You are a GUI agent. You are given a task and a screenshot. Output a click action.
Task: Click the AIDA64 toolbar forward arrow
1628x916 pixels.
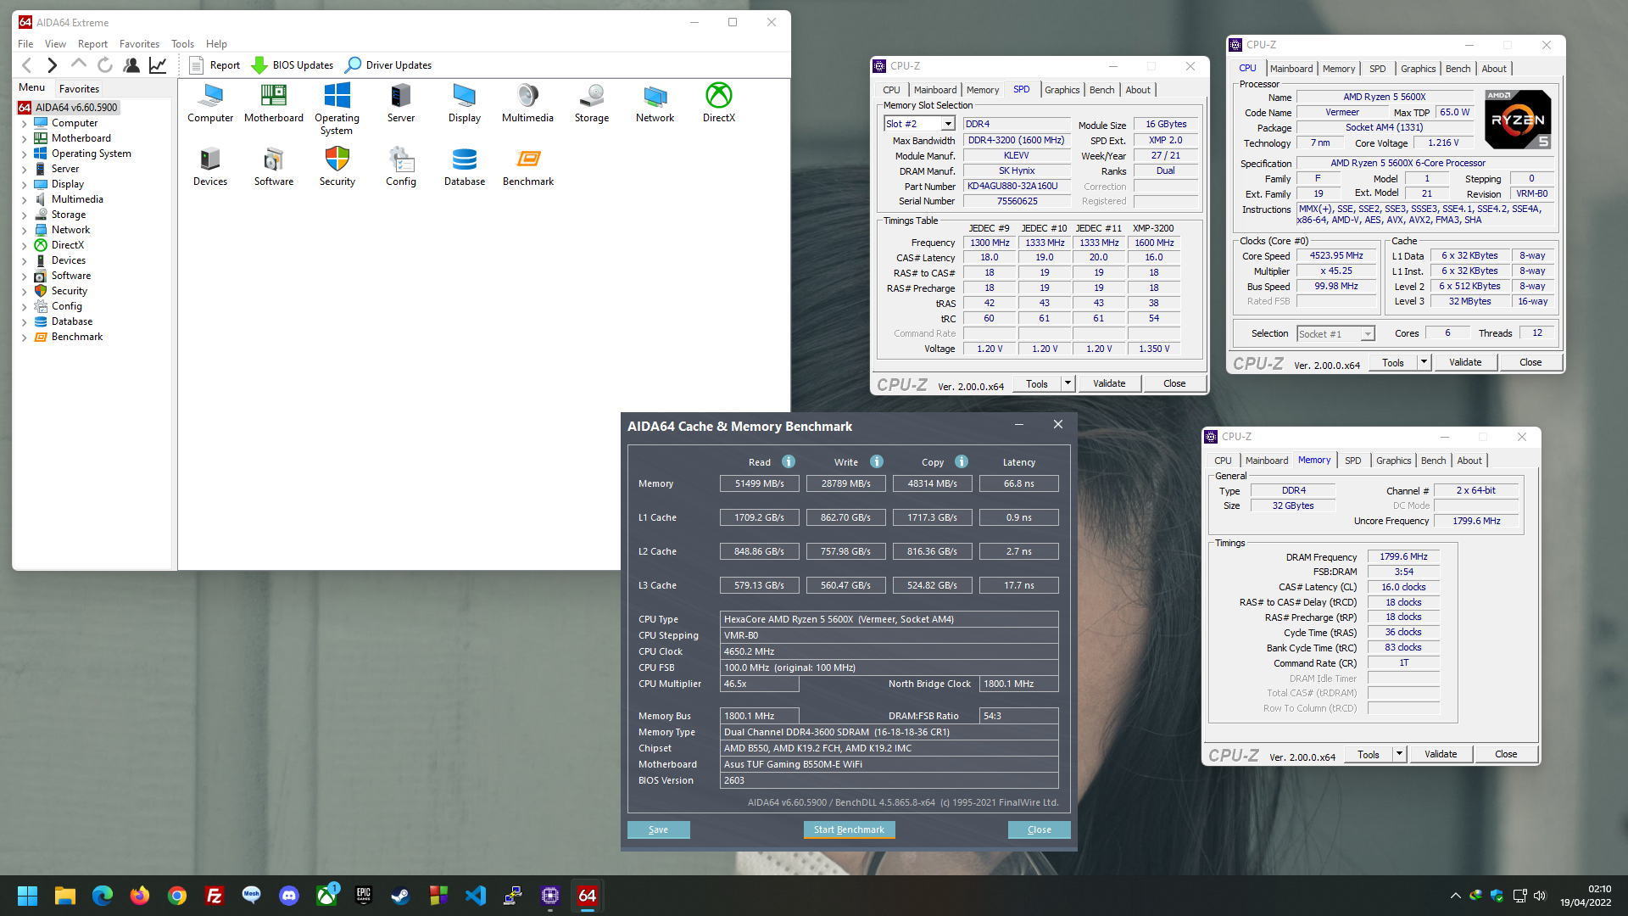point(53,64)
